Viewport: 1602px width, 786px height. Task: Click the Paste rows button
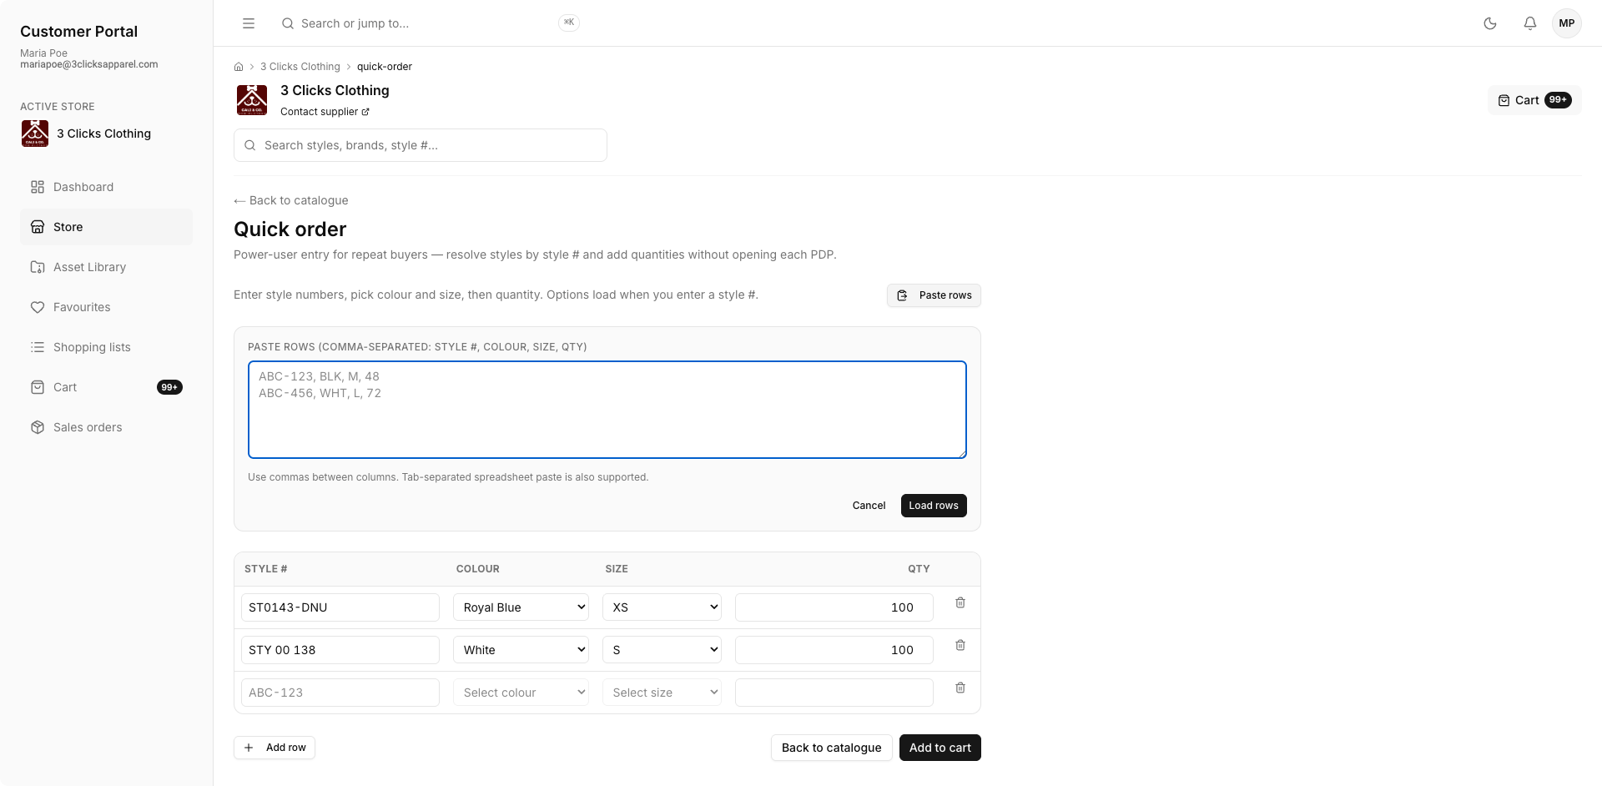(934, 295)
